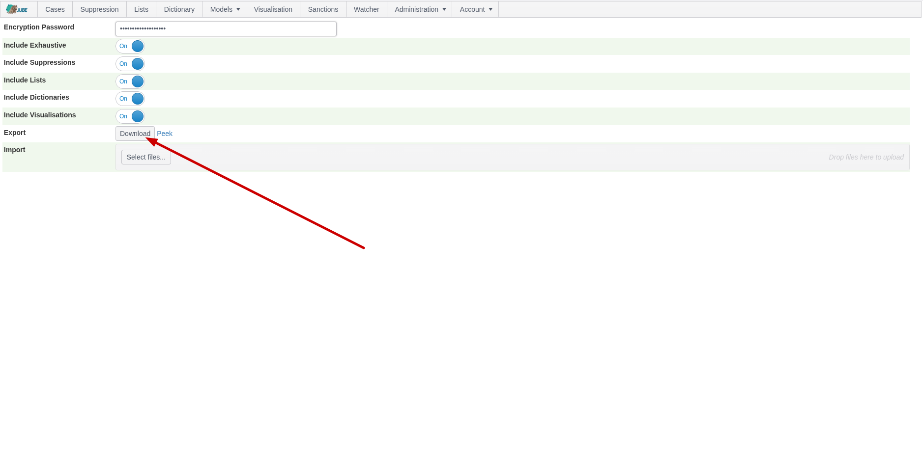Screen dimensions: 923x459
Task: Expand the Administration dropdown menu
Action: [420, 9]
